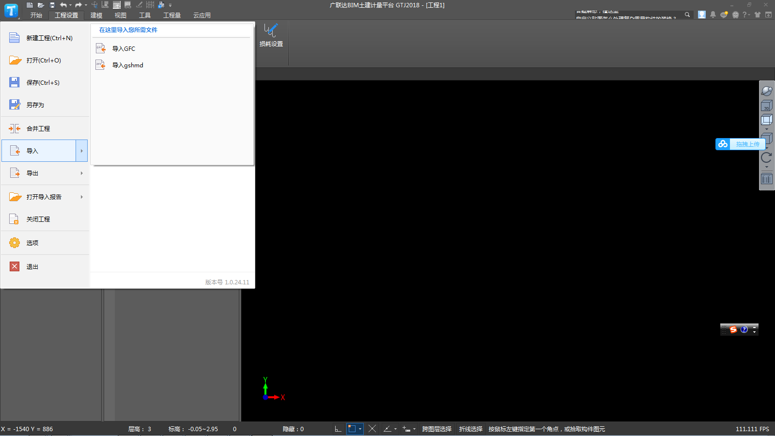Click 跨图层选择 in status bar
This screenshot has height=436, width=775.
click(x=437, y=429)
